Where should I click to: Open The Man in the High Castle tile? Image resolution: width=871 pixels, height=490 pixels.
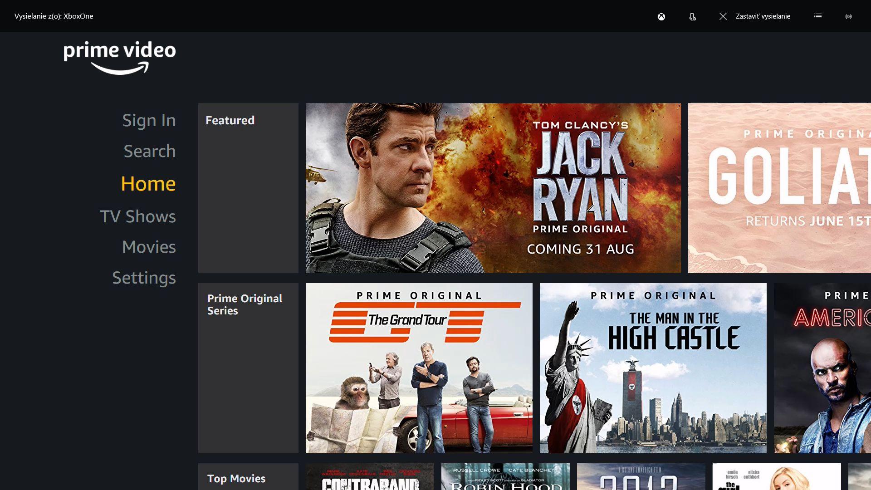point(653,368)
